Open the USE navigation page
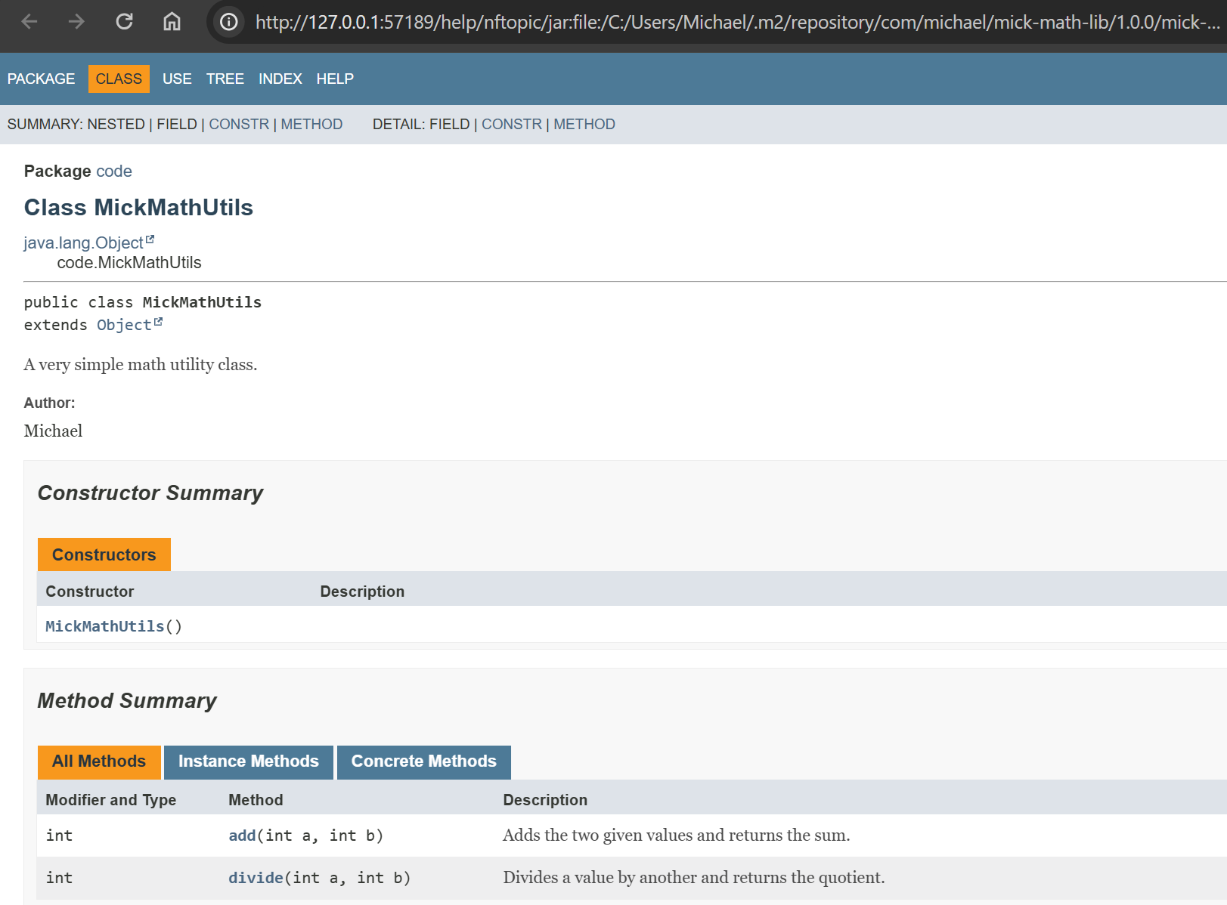The width and height of the screenshot is (1227, 905). tap(177, 79)
